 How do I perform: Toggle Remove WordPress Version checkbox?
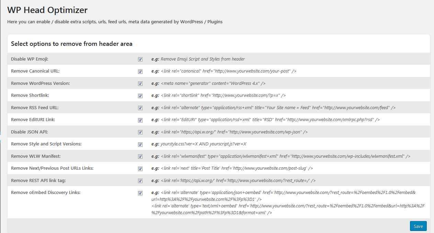pos(140,83)
